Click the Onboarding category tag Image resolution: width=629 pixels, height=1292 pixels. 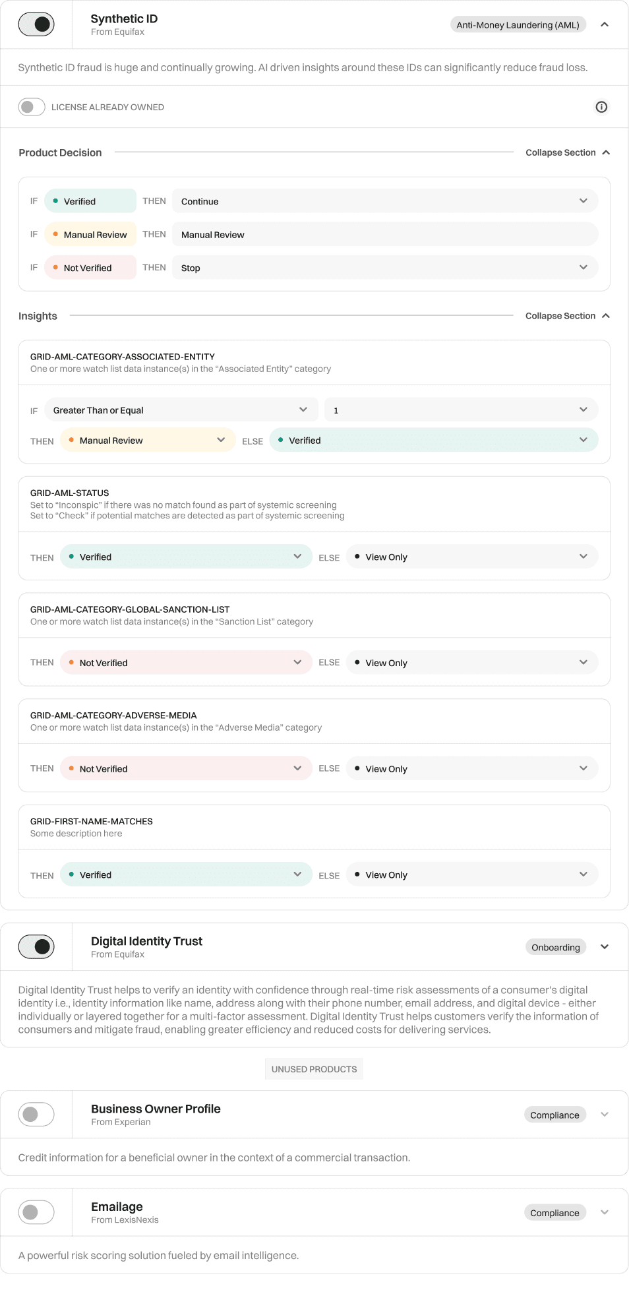[556, 947]
